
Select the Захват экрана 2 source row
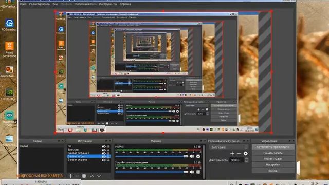(x=88, y=153)
